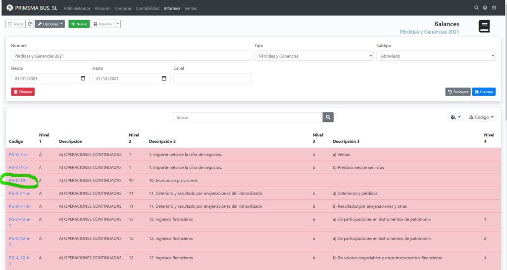Open the top bar search magnifier
The image size is (507, 270).
click(476, 8)
